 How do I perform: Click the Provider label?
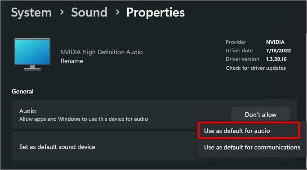click(236, 42)
